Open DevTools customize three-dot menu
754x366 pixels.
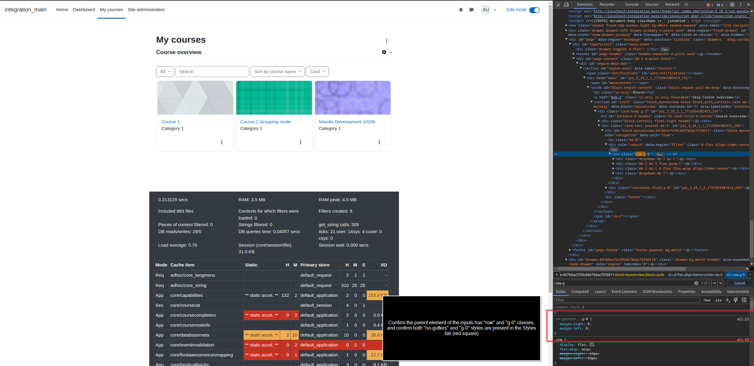point(741,5)
